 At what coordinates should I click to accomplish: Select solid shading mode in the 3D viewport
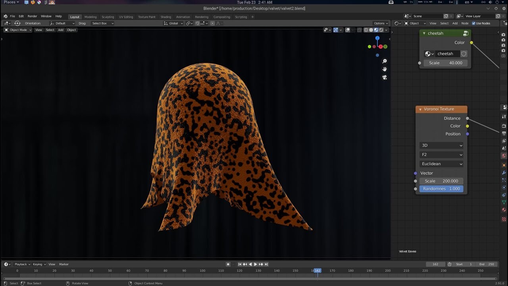point(371,30)
